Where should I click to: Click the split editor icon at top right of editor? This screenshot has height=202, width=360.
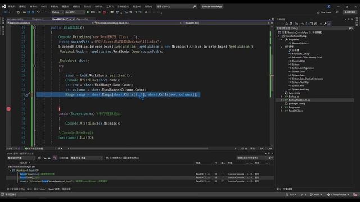pos(272,23)
